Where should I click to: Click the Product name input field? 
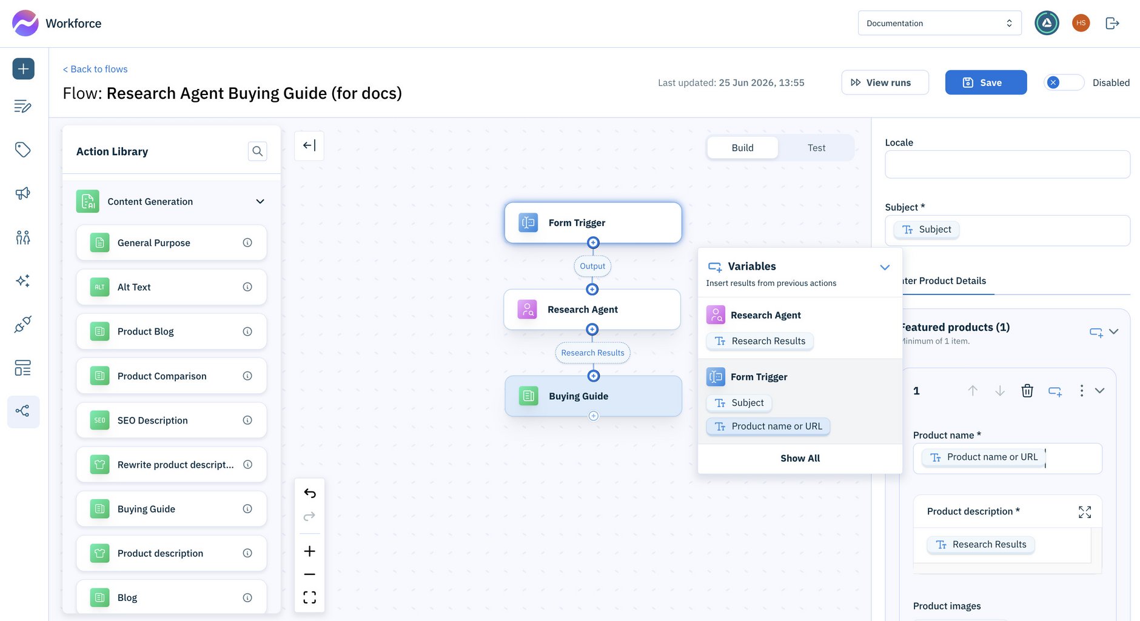(x=1007, y=458)
